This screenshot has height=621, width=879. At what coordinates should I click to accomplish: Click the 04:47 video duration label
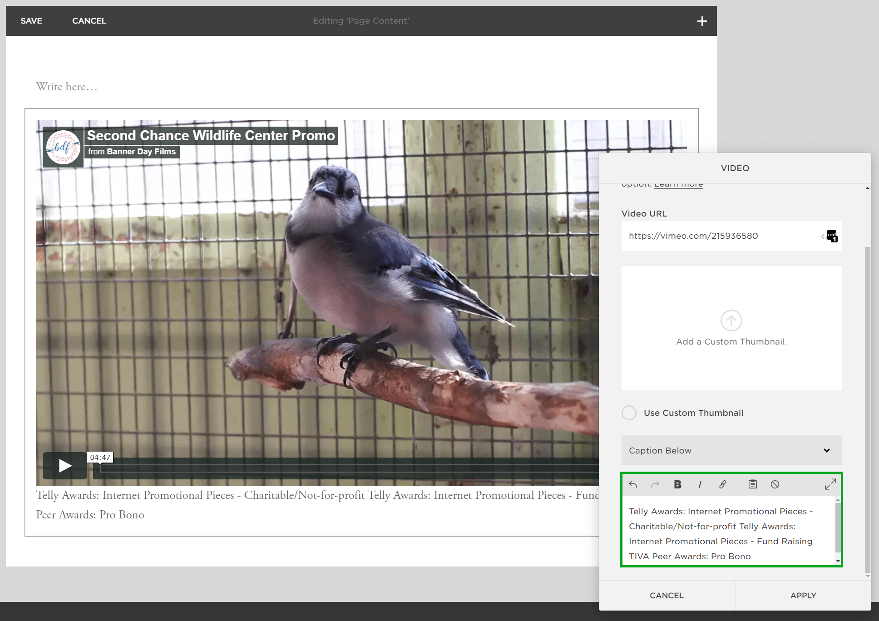pyautogui.click(x=100, y=457)
